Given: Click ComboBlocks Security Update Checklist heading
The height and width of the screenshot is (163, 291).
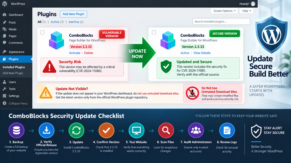Looking at the screenshot, I should [66, 116].
